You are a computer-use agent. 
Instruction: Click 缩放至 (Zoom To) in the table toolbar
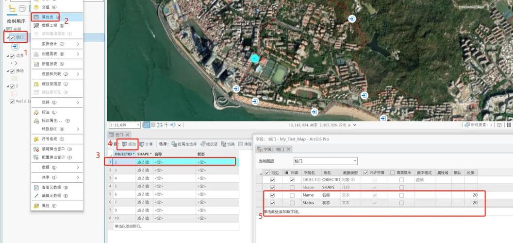(x=209, y=144)
